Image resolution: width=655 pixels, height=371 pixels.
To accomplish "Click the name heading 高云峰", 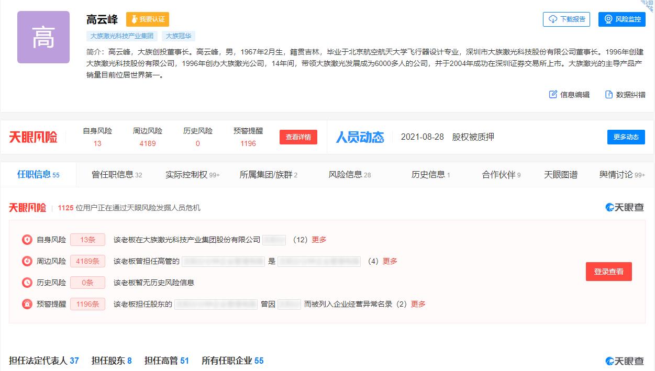I will [102, 19].
